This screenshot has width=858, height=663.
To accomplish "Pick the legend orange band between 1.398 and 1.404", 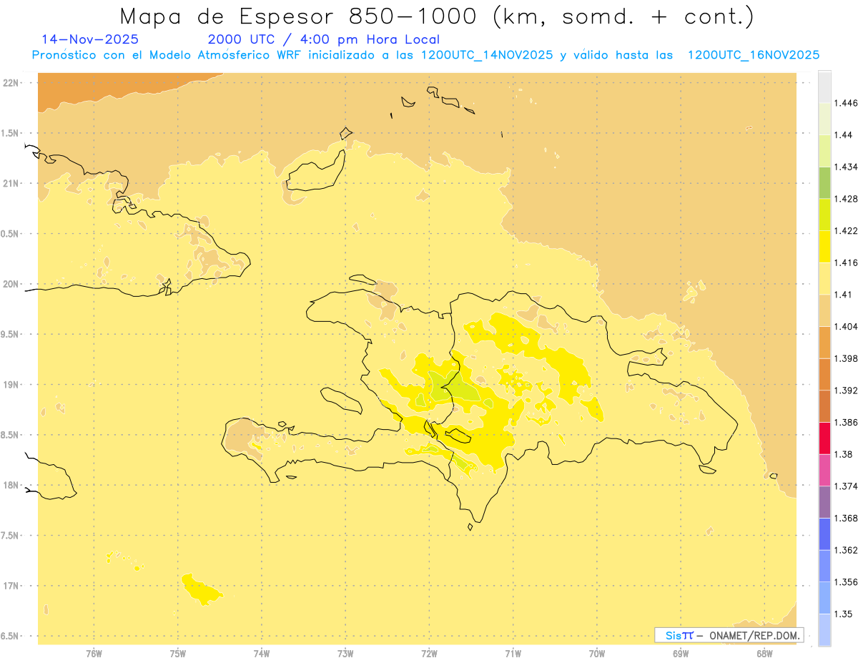I will point(824,342).
